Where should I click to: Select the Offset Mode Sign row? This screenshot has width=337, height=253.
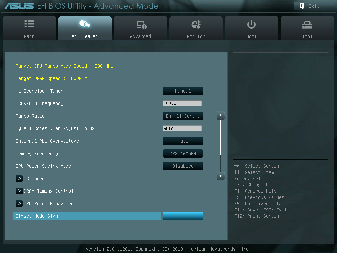tap(87, 216)
